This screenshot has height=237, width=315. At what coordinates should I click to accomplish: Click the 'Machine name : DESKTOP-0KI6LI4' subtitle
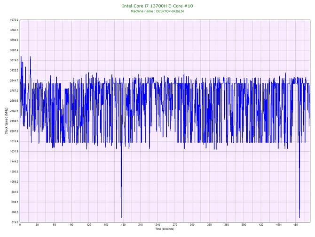157,11
